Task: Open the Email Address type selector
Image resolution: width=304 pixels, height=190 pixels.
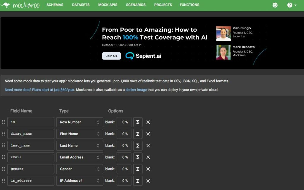Action: click(x=80, y=157)
